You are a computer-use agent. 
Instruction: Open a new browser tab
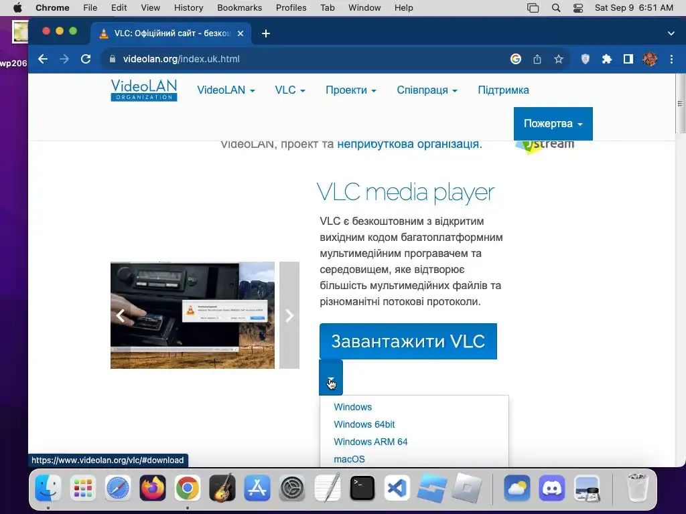(x=265, y=33)
